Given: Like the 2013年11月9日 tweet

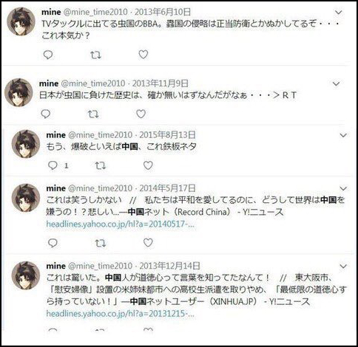Looking at the screenshot, I should (x=141, y=114).
